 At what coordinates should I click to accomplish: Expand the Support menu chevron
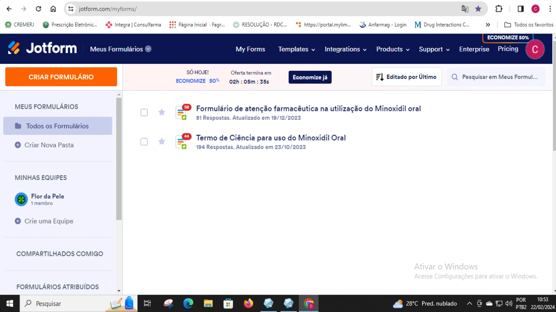click(448, 50)
